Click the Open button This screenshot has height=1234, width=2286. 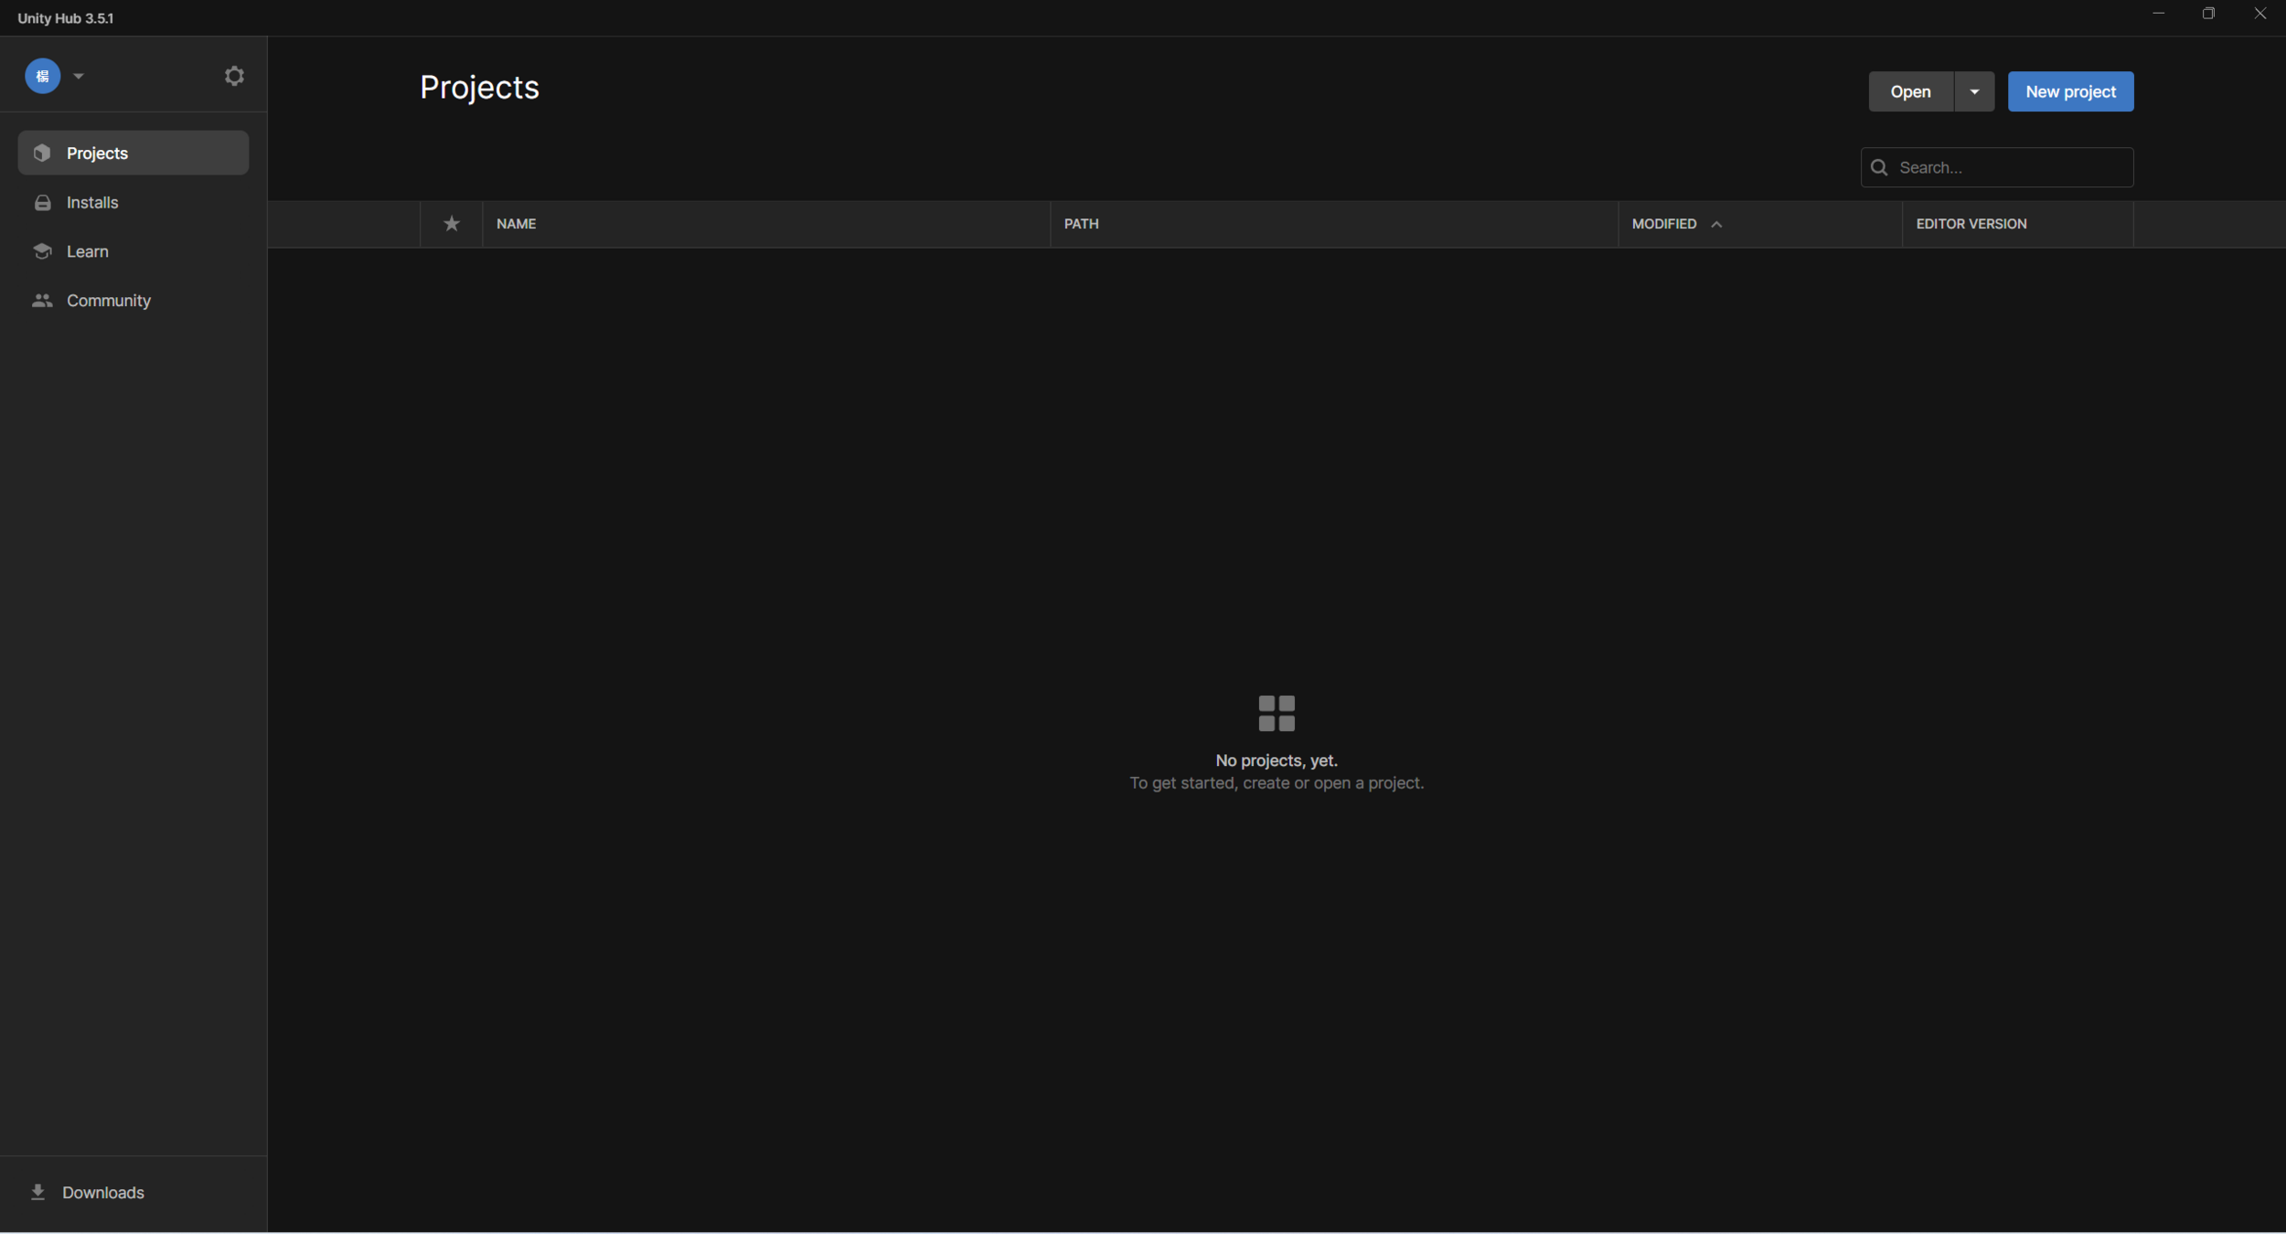(x=1910, y=91)
